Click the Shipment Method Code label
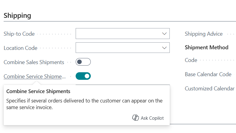The width and height of the screenshot is (236, 133). click(191, 60)
